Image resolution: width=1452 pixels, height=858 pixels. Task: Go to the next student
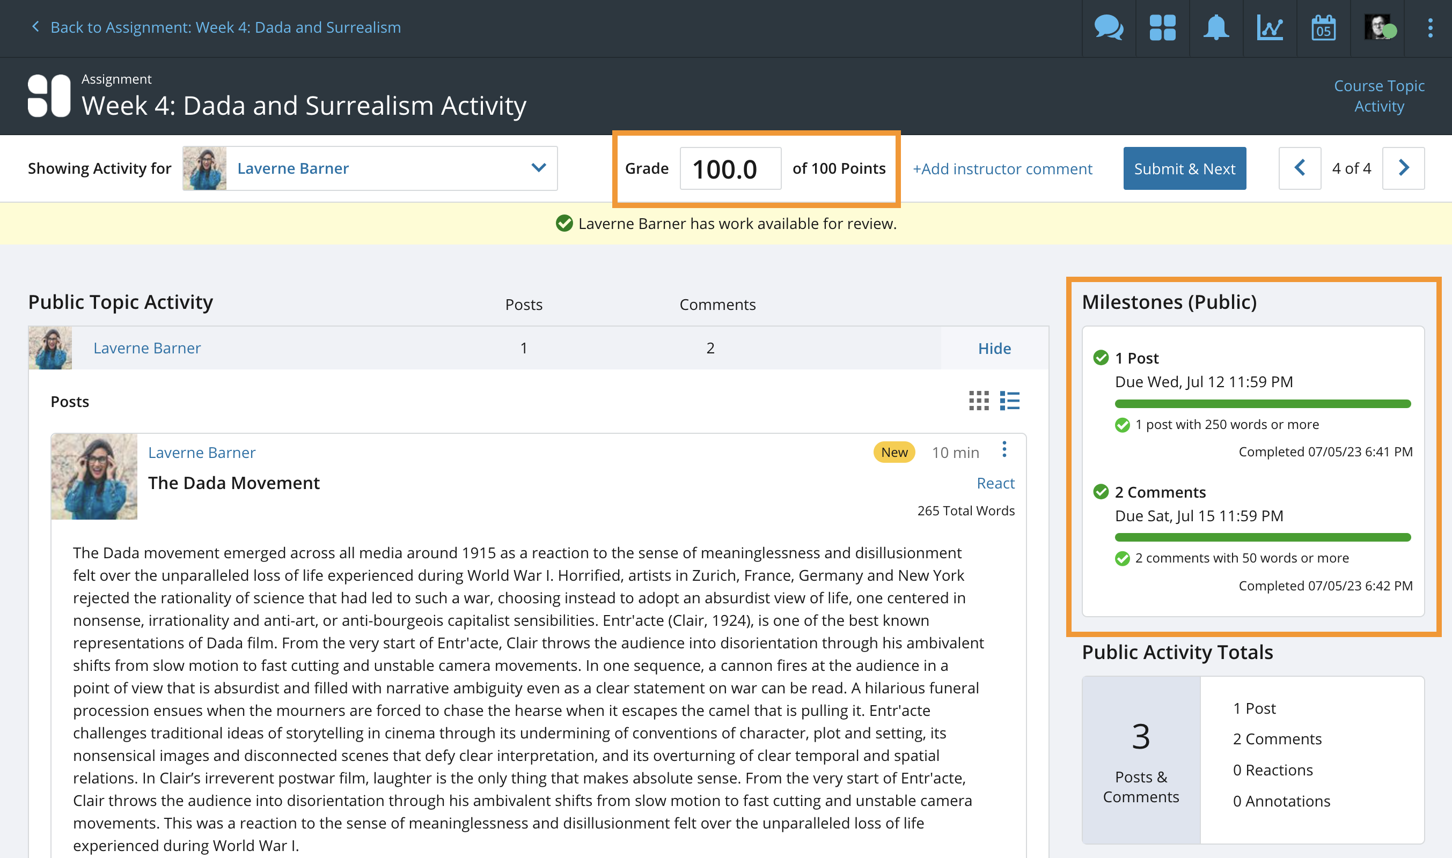pyautogui.click(x=1403, y=168)
